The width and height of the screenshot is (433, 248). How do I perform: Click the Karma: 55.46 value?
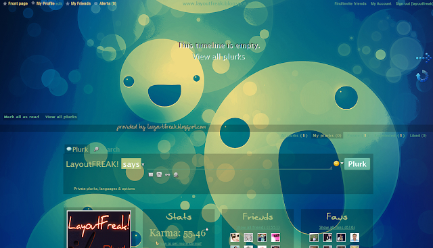pyautogui.click(x=177, y=233)
